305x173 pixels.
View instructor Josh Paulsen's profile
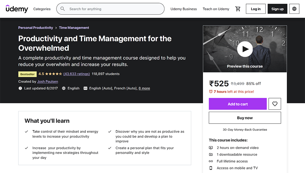point(48,82)
